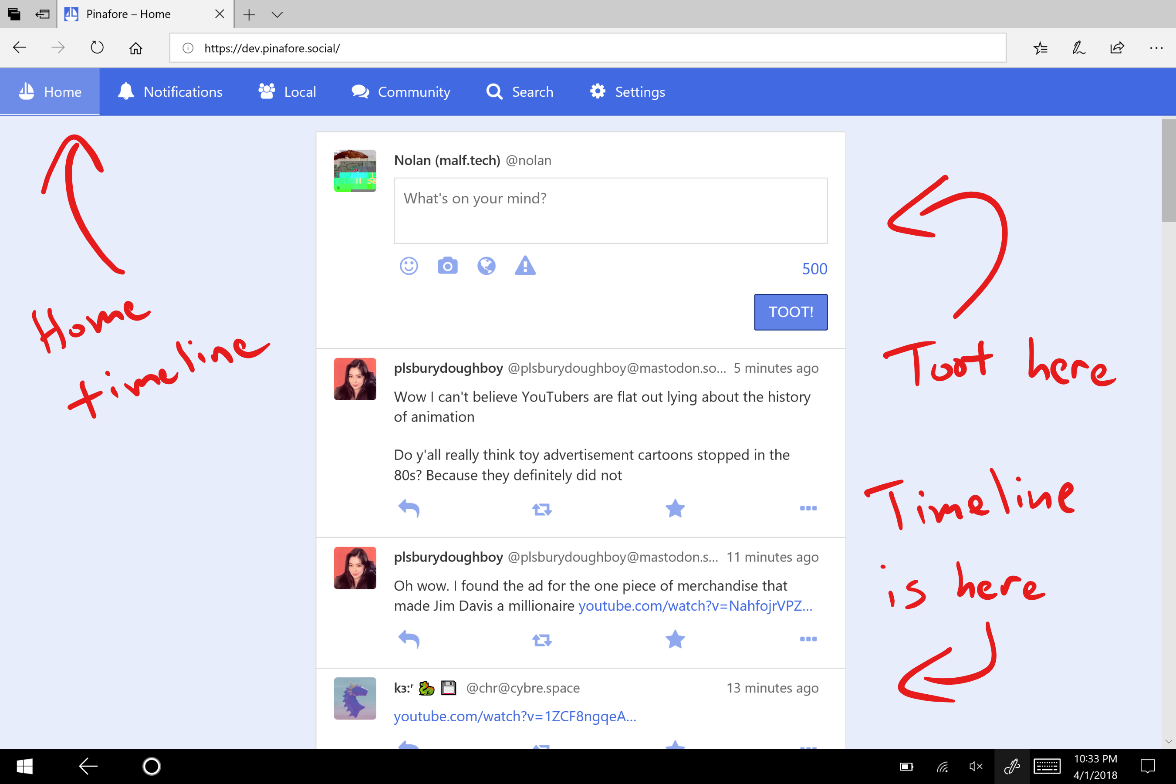Reply to the YouTubers animation toot
Viewport: 1176px width, 784px height.
click(x=409, y=508)
